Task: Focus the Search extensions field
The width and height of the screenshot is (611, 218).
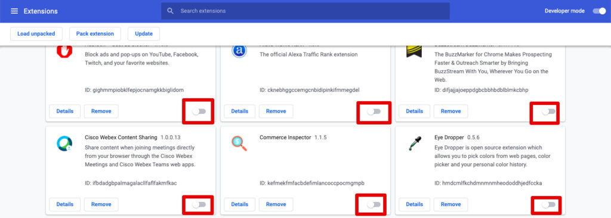Action: (x=305, y=11)
